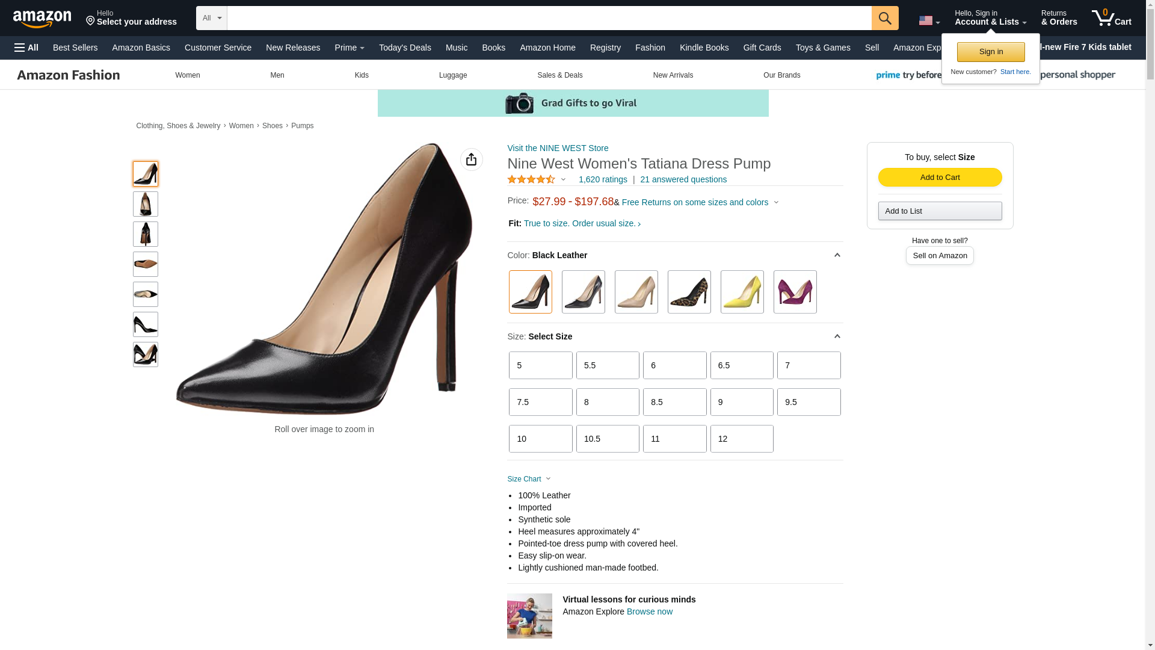Select your address location icon
1155x650 pixels.
tap(90, 21)
